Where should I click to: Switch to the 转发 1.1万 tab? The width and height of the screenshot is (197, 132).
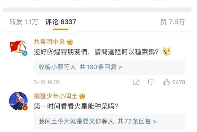24,22
